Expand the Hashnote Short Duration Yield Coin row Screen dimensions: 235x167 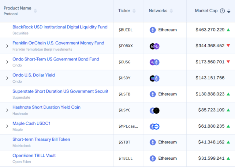pos(7,110)
